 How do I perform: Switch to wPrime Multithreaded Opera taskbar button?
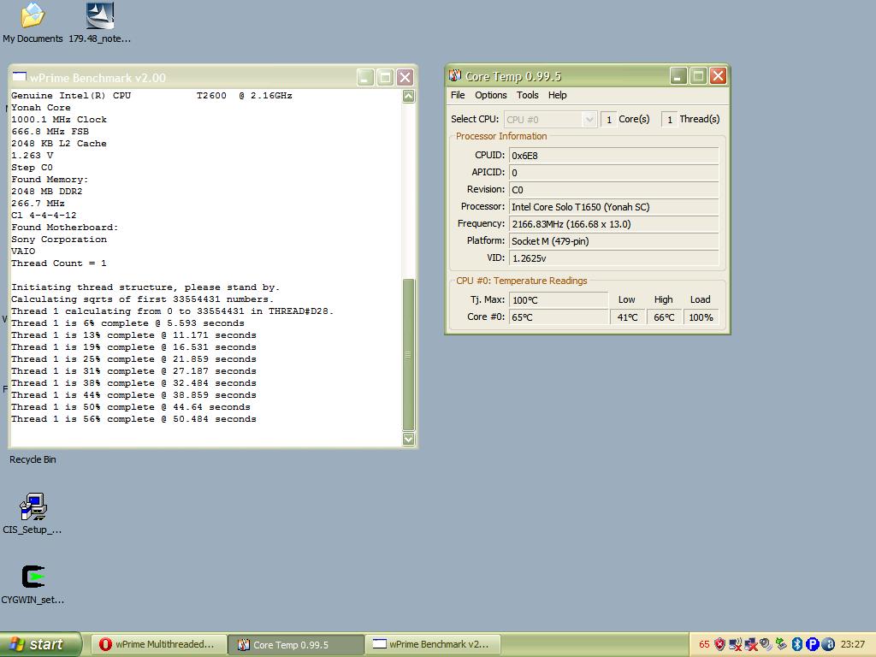(x=158, y=644)
